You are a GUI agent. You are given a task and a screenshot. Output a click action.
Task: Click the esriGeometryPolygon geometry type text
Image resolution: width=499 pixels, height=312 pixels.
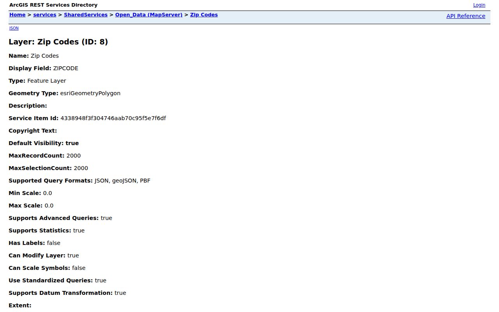[x=90, y=93]
